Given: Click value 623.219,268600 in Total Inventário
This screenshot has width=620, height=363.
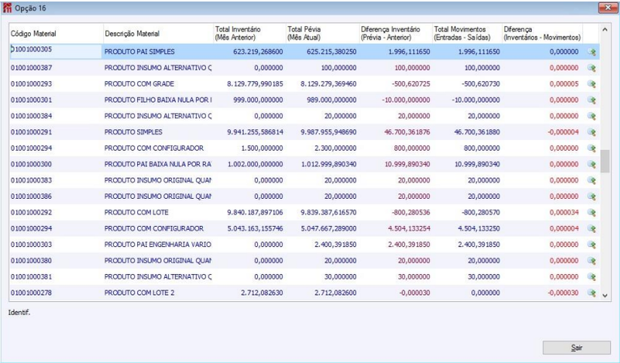Looking at the screenshot, I should [x=258, y=52].
